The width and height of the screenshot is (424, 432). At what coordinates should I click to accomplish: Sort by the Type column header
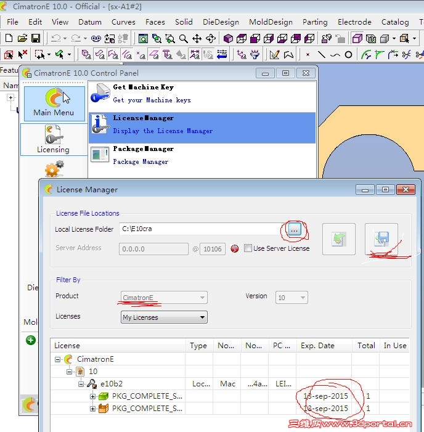pyautogui.click(x=199, y=346)
